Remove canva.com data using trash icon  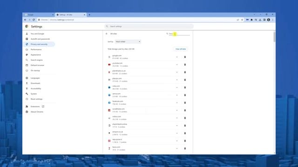point(185,95)
